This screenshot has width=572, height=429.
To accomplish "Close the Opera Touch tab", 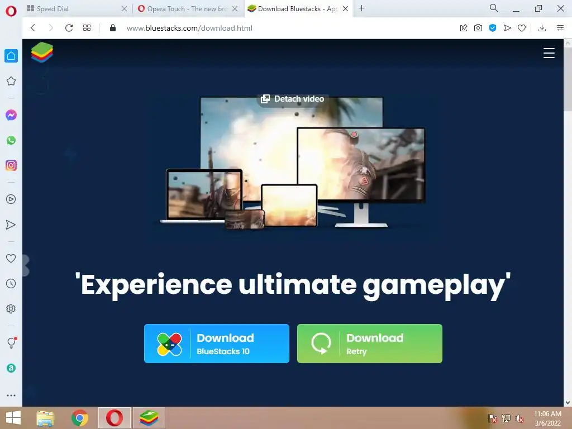I will pyautogui.click(x=235, y=9).
